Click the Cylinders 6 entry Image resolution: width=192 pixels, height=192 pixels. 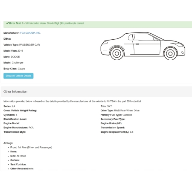click(x=10, y=115)
